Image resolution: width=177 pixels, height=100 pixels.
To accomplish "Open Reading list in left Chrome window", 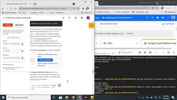I will coord(87,12).
